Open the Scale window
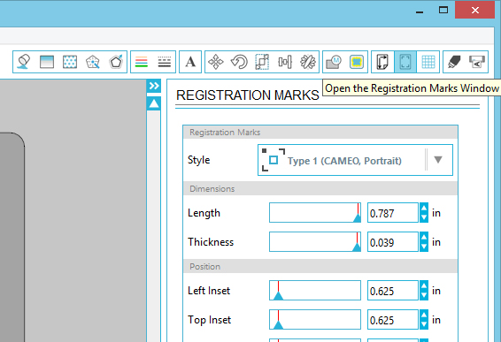The height and width of the screenshot is (342, 501). 262,62
